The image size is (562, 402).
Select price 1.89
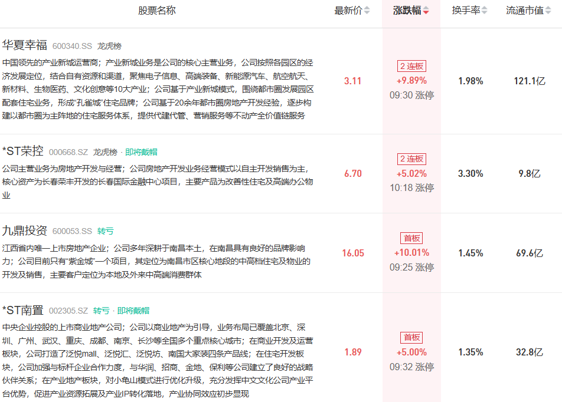352,352
